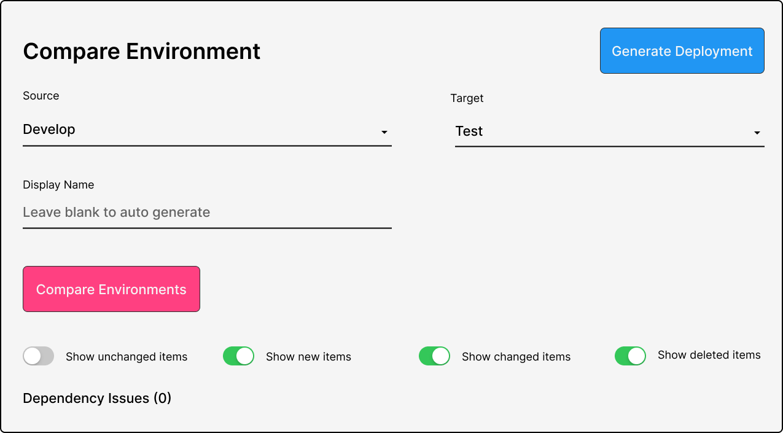Viewport: 783px width, 433px height.
Task: Click the 'Show new items' label text
Action: [x=308, y=357]
